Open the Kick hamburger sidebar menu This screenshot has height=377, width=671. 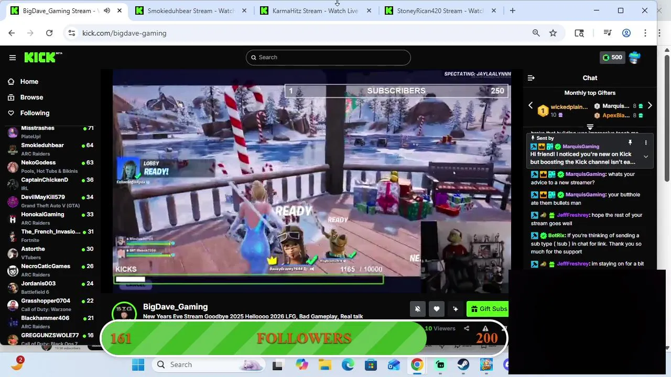13,58
